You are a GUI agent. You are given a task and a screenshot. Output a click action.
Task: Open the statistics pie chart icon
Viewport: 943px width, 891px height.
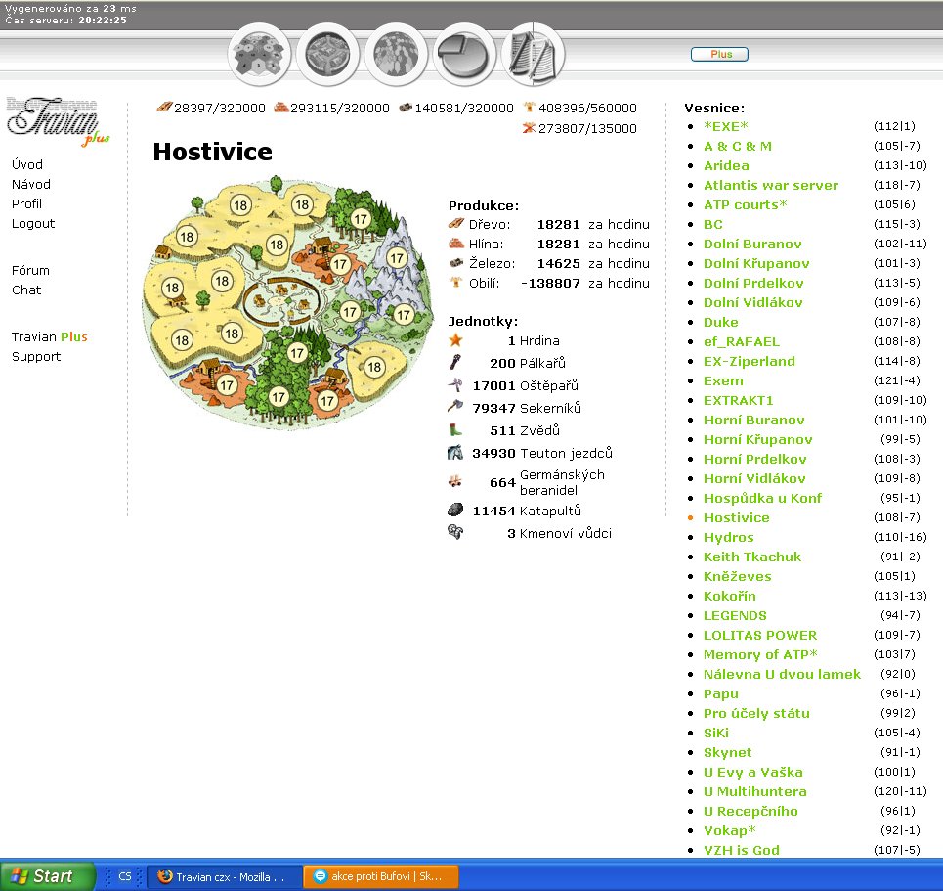pyautogui.click(x=464, y=54)
